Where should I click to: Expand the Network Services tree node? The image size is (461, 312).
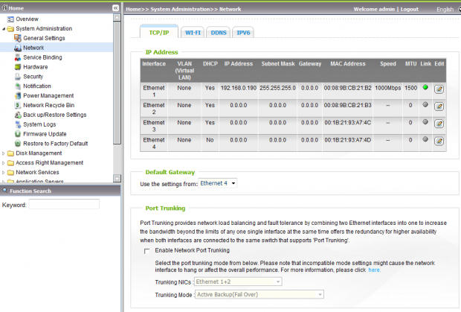[x=4, y=173]
